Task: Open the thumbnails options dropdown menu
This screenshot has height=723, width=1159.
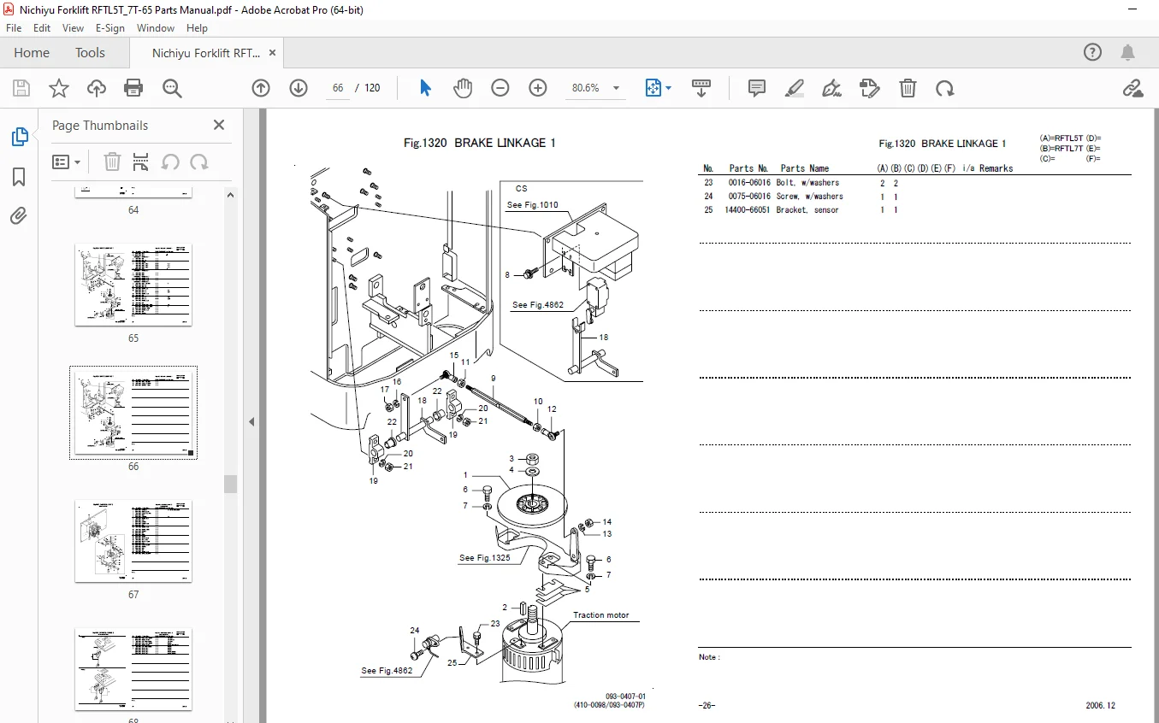Action: pyautogui.click(x=67, y=162)
